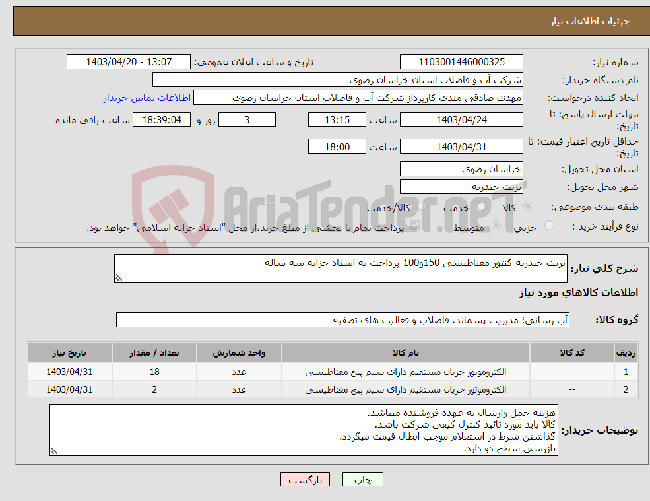Click the چاپ (print) button
Viewport: 650px width, 501px height.
[x=363, y=479]
